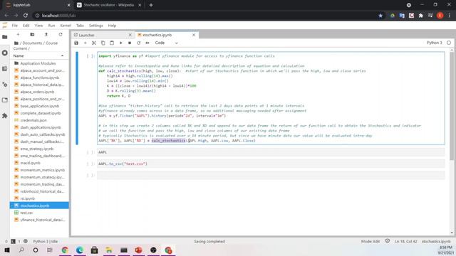Screen dimensions: 456x256
Task: Open the Help menu
Action: click(112, 26)
